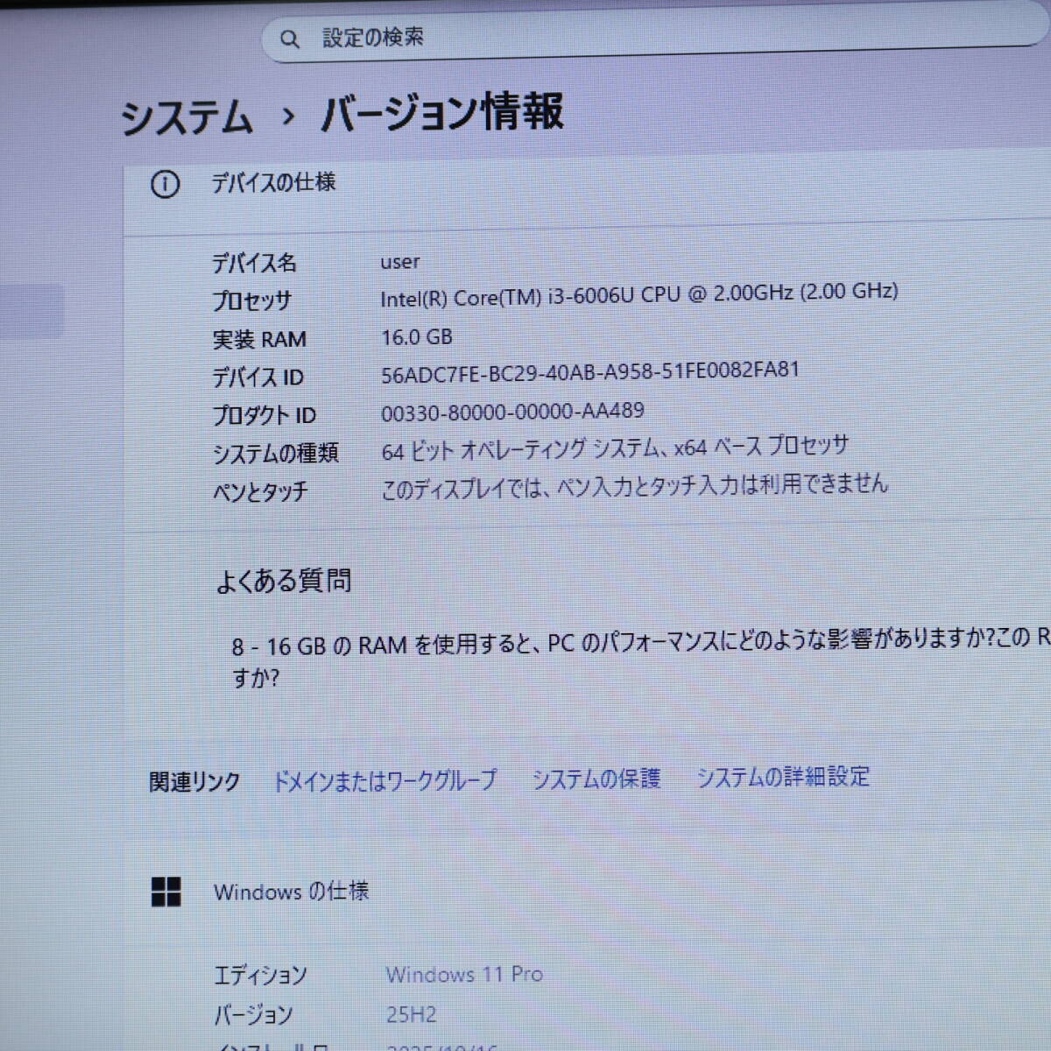Click the breadcrumb chevron after システム
Screen dimensions: 1051x1051
point(288,116)
